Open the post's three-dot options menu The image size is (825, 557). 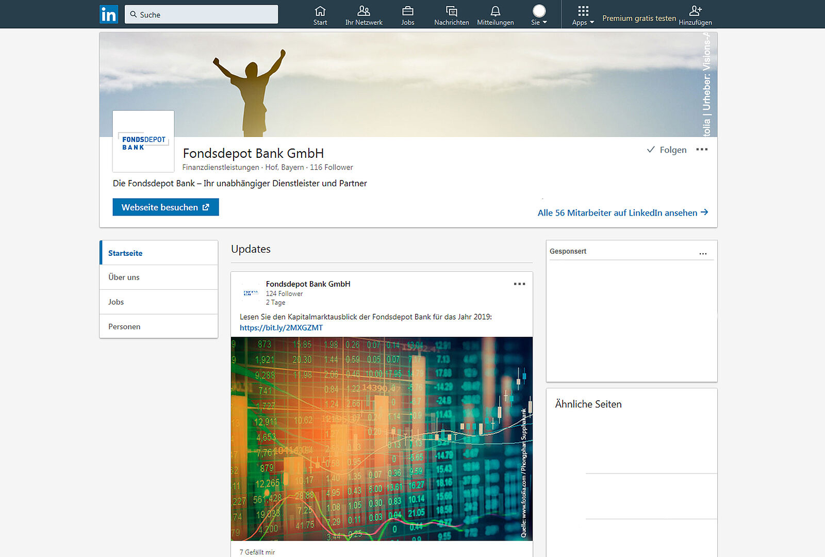(519, 284)
